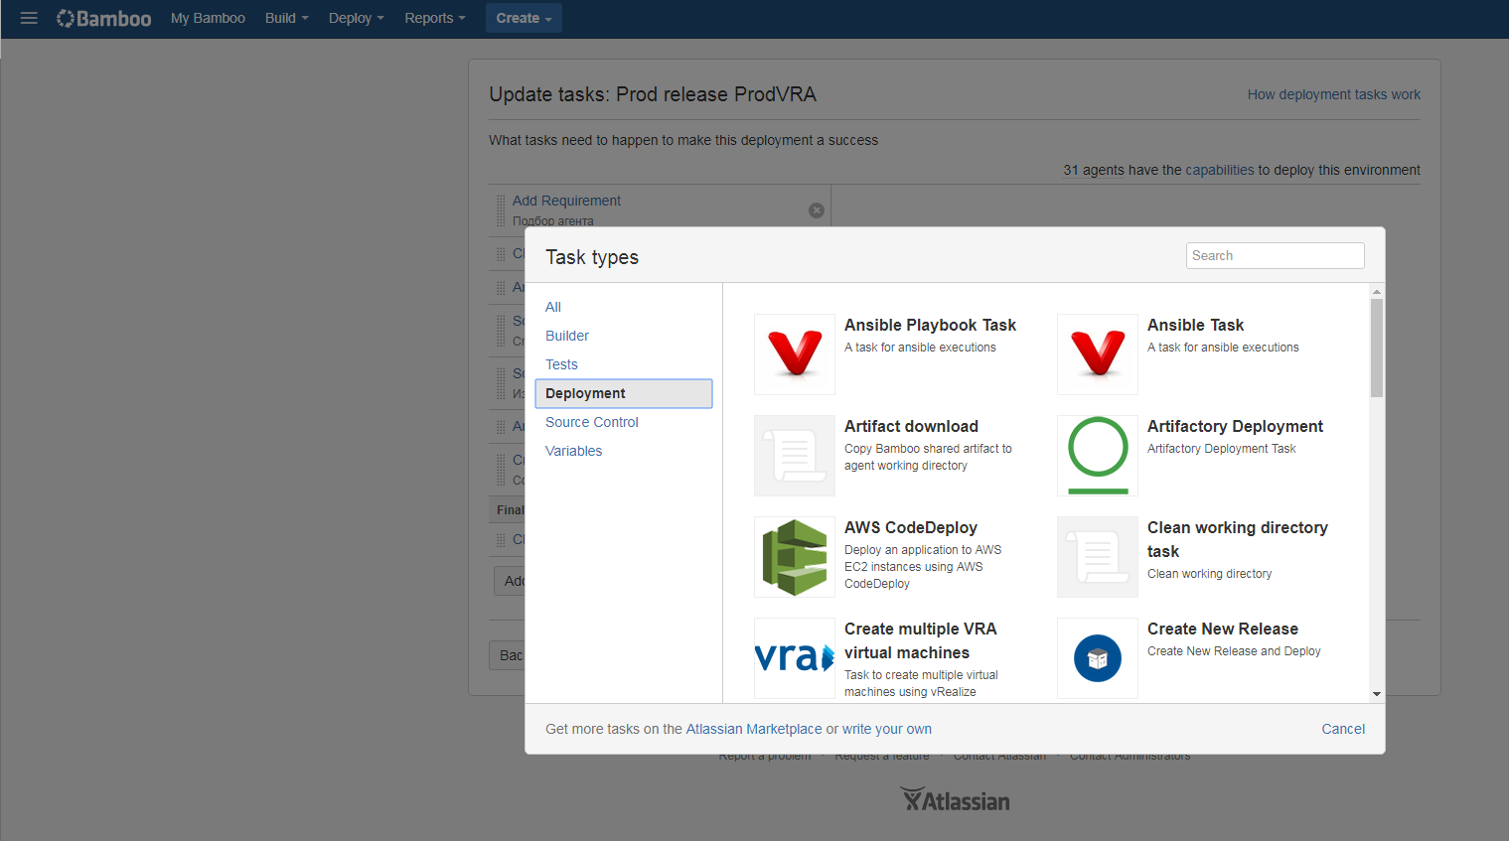This screenshot has height=841, width=1509.
Task: Open the Build dropdown menu
Action: [x=286, y=18]
